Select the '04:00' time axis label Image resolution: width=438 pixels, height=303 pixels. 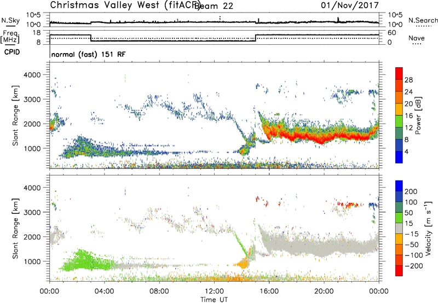(x=104, y=292)
